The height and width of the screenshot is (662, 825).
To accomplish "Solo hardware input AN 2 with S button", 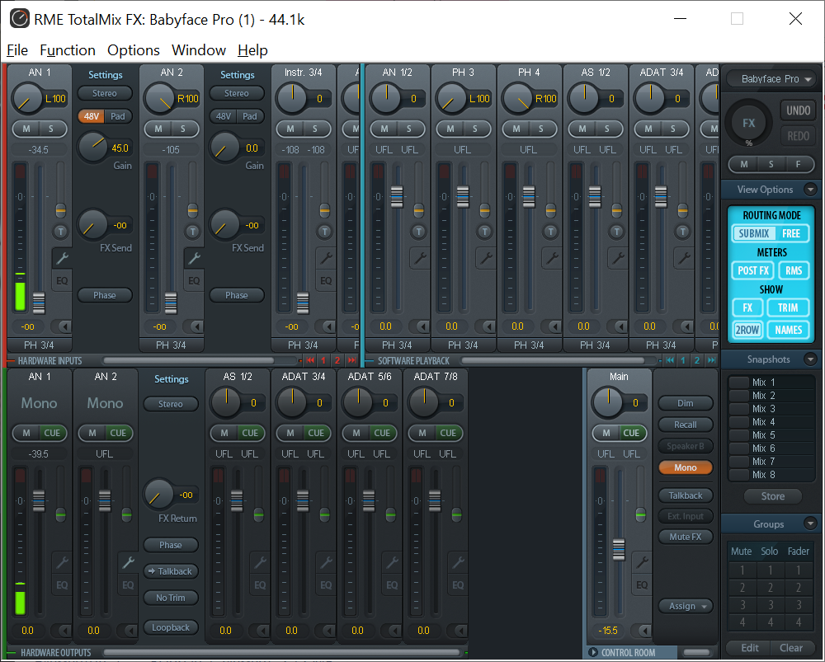I will [x=183, y=129].
